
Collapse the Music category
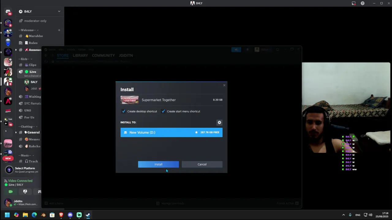pos(26,156)
